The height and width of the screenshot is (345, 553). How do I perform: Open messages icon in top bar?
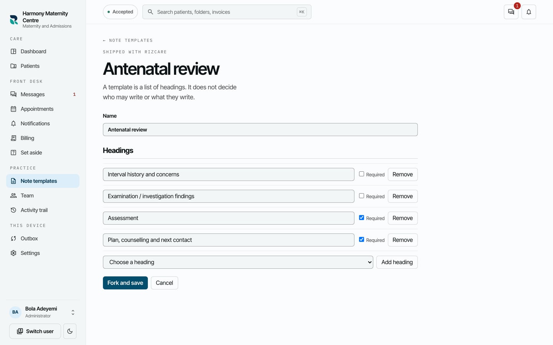[511, 12]
